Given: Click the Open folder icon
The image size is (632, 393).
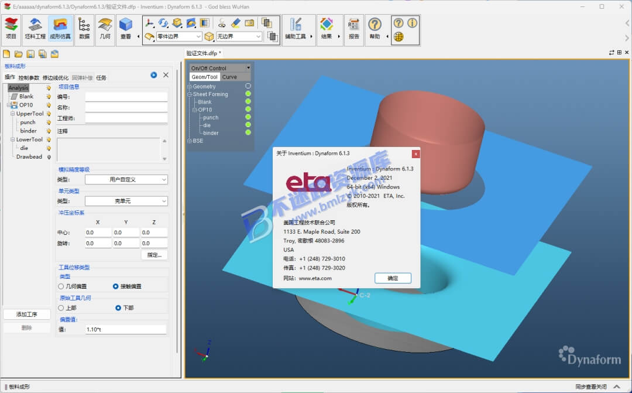Looking at the screenshot, I should 19,54.
